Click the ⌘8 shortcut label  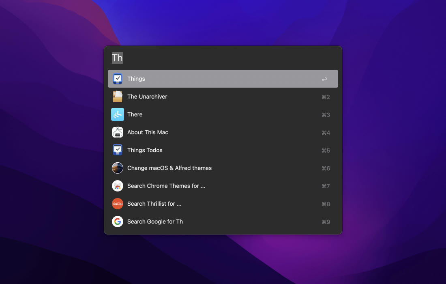click(326, 204)
